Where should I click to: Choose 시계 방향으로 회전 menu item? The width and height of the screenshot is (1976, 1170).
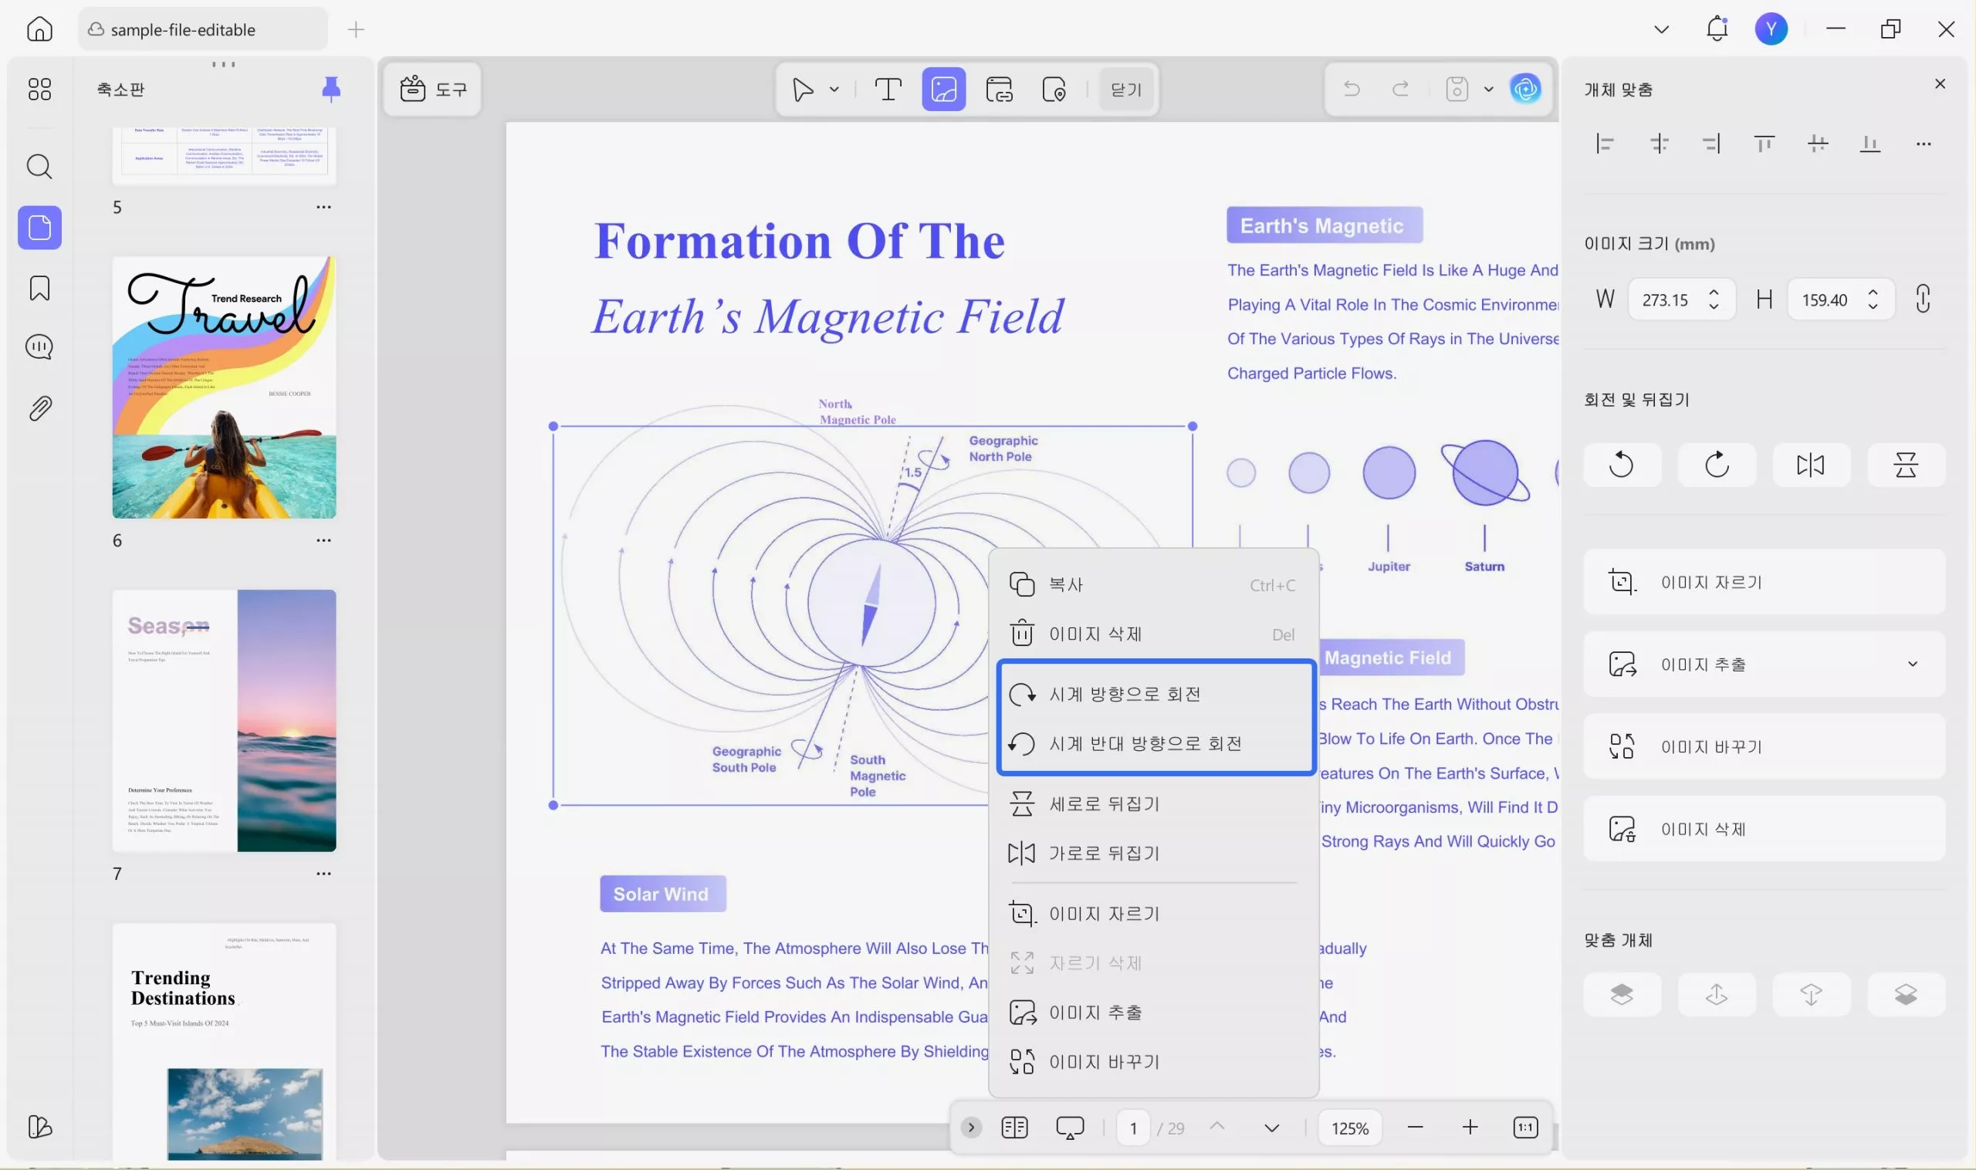(x=1153, y=694)
